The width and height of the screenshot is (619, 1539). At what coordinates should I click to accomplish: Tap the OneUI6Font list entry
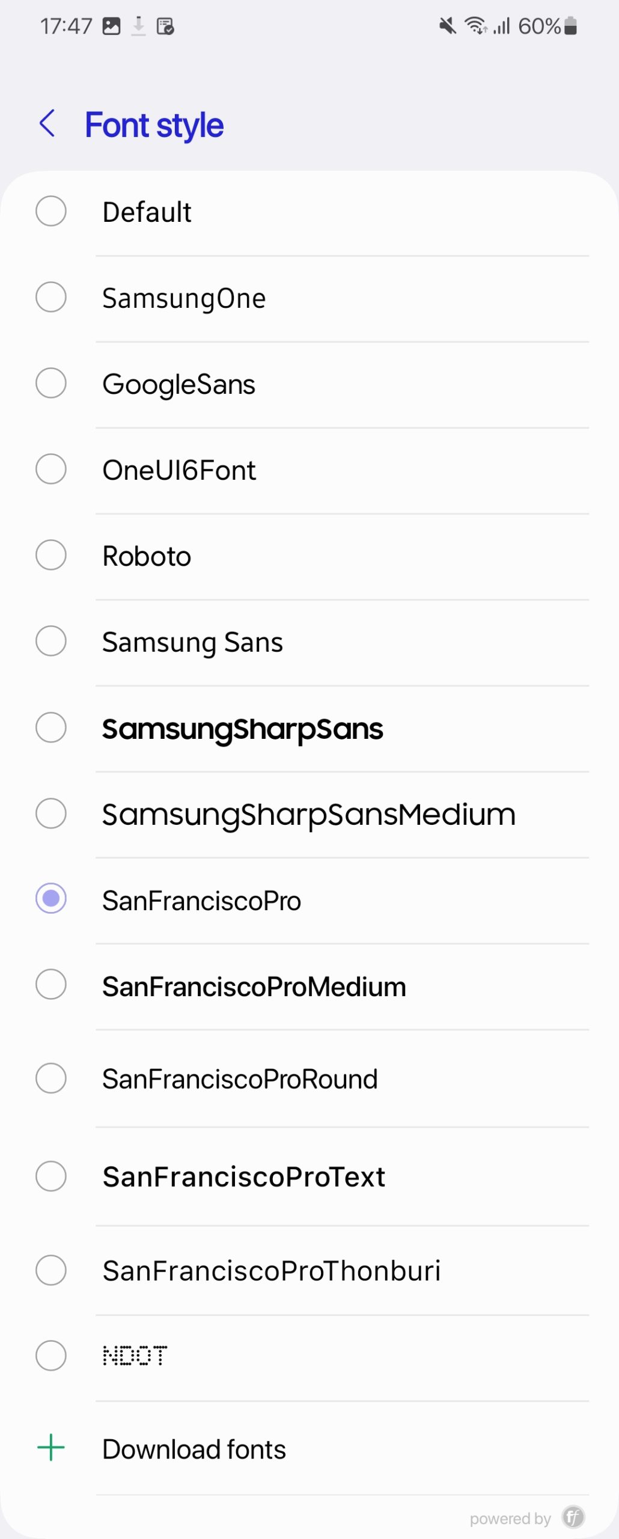(x=309, y=470)
